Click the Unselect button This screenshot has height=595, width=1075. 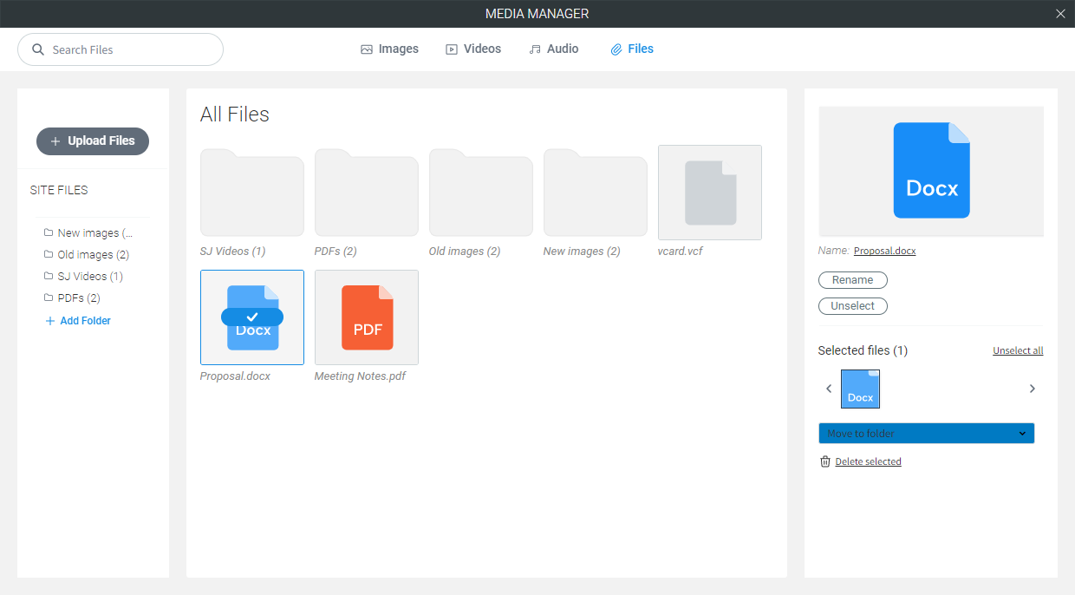pos(853,306)
